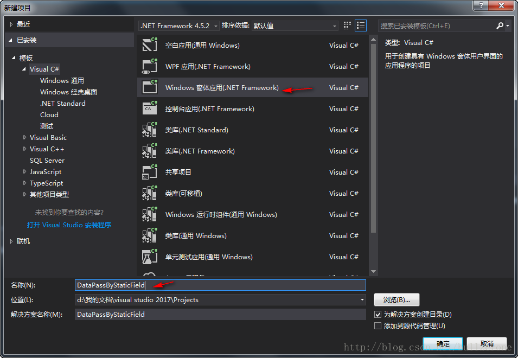Click the class library (.NET Standard) icon
This screenshot has height=358, width=518.
coord(150,130)
